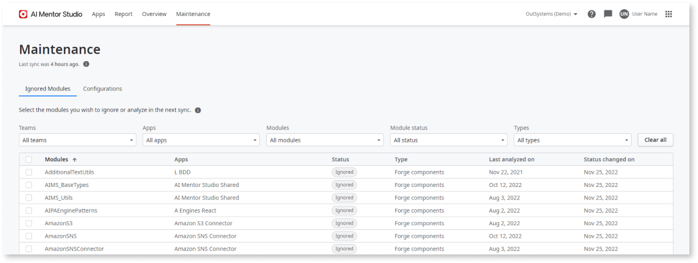This screenshot has height=263, width=698.
Task: Expand the All types dropdown
Action: [x=572, y=140]
